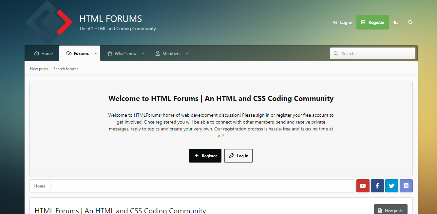Click the green Register button
This screenshot has width=437, height=214.
372,22
